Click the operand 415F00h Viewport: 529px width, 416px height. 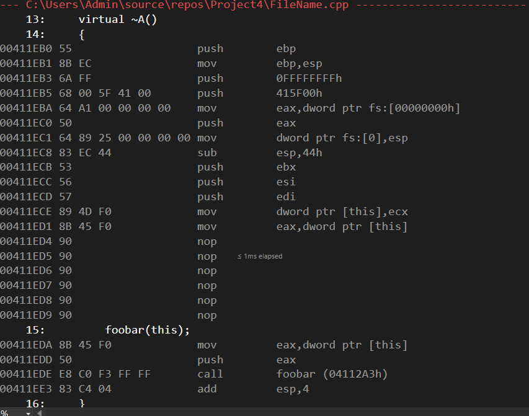300,94
